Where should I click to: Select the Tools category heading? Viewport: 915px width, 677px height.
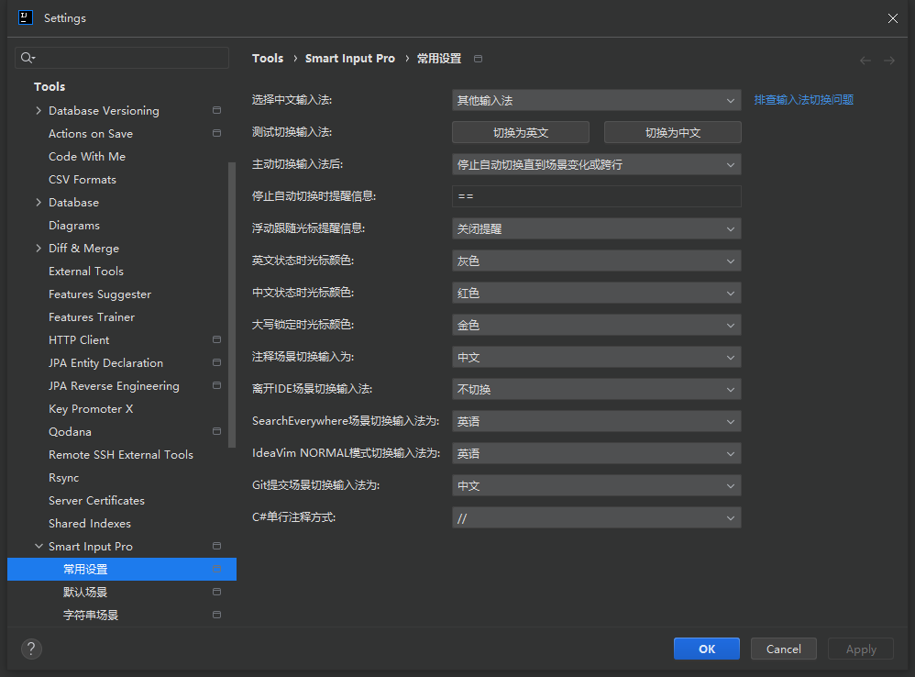[50, 86]
